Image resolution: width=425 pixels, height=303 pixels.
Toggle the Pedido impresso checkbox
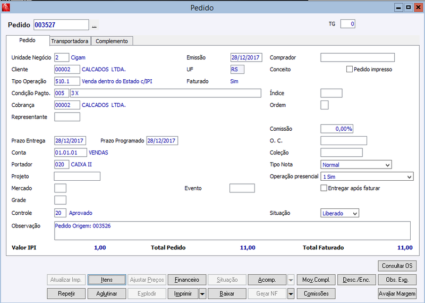[x=350, y=70]
